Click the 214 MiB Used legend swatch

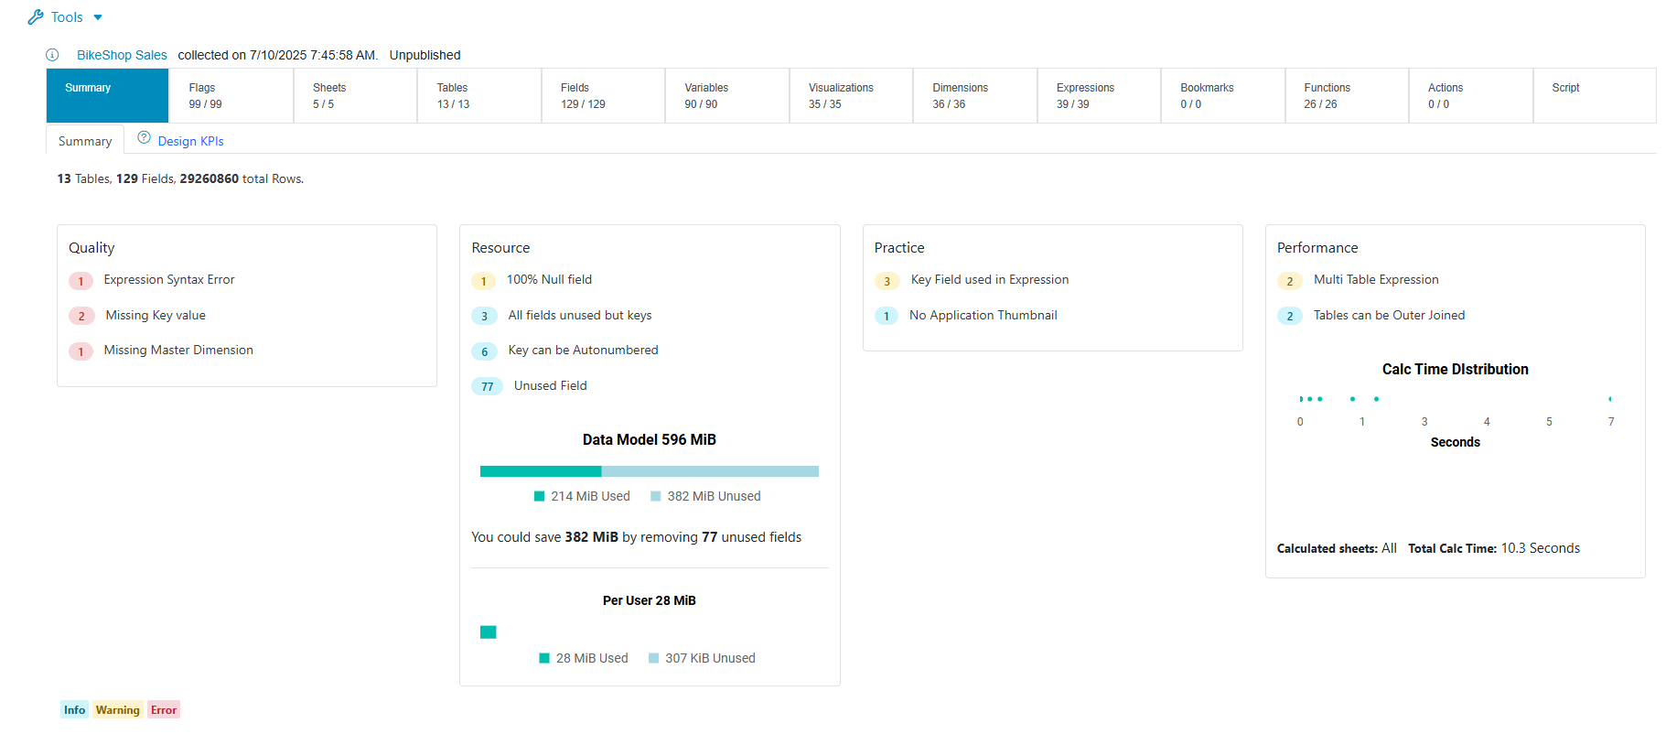[x=540, y=496]
